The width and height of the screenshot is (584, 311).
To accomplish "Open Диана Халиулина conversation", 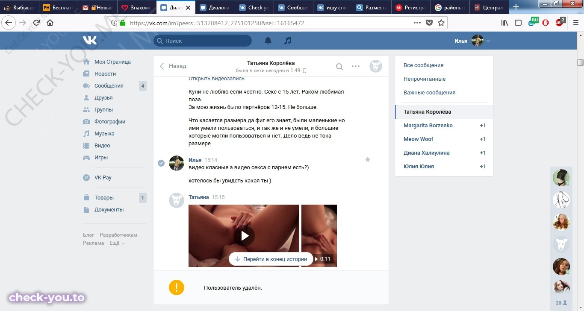I will coord(444,153).
